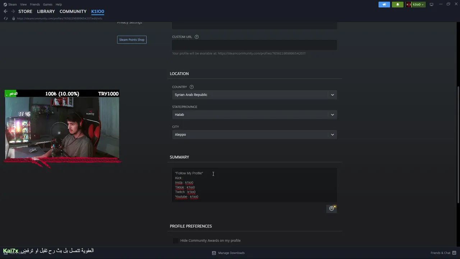Click the page URL address text
This screenshot has width=460, height=259.
click(x=60, y=18)
